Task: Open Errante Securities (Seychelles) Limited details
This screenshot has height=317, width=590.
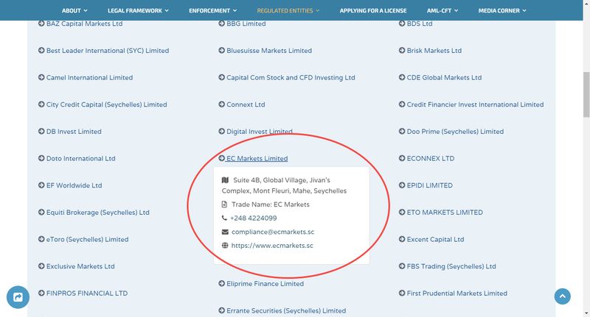Action: coord(286,310)
